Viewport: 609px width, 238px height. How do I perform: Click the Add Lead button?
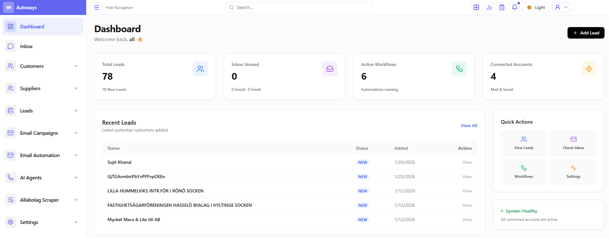(x=586, y=33)
